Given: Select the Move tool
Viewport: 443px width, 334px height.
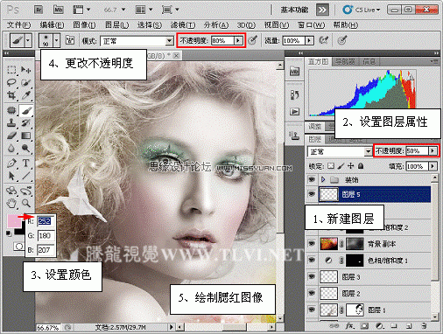Looking at the screenshot, I should 26,69.
